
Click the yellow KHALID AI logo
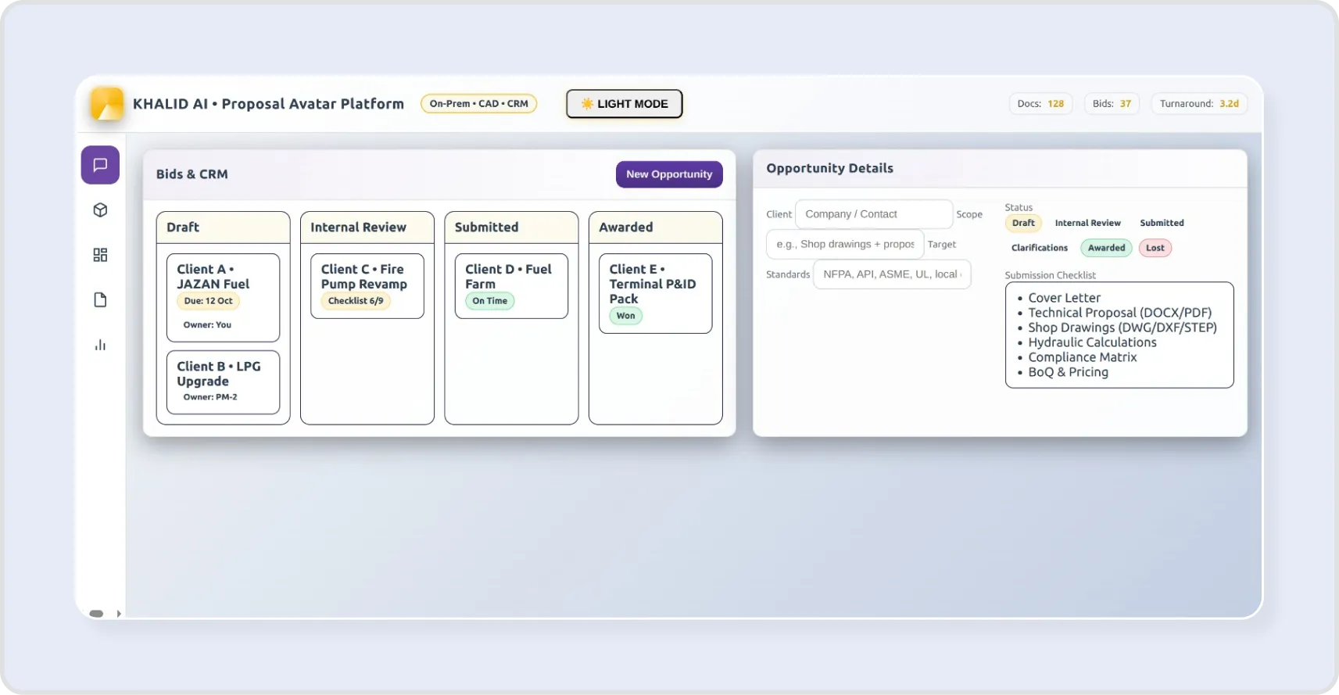click(107, 104)
